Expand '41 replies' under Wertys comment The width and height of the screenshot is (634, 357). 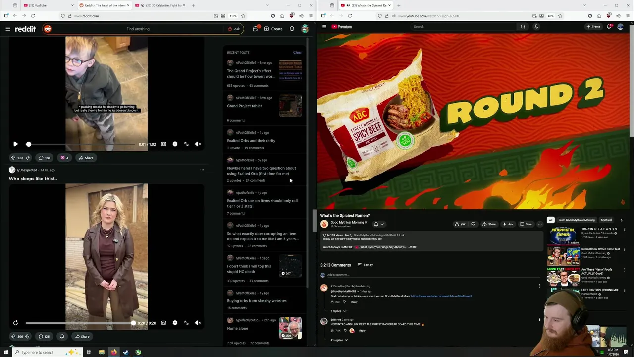point(339,340)
